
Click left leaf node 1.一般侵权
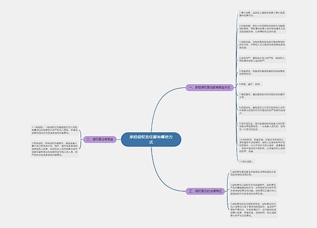55,130
